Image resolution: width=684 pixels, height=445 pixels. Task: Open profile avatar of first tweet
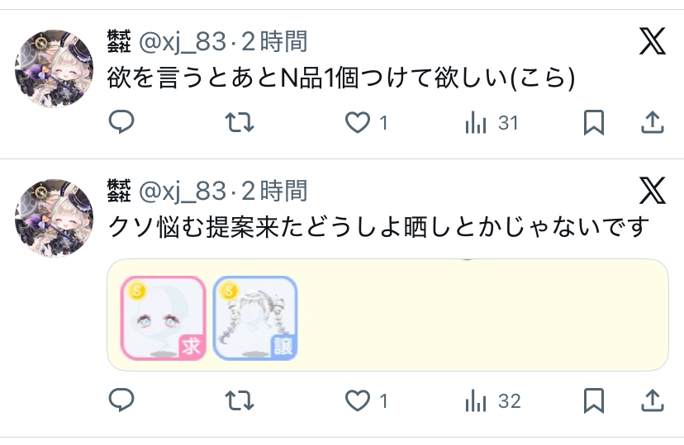[x=54, y=69]
